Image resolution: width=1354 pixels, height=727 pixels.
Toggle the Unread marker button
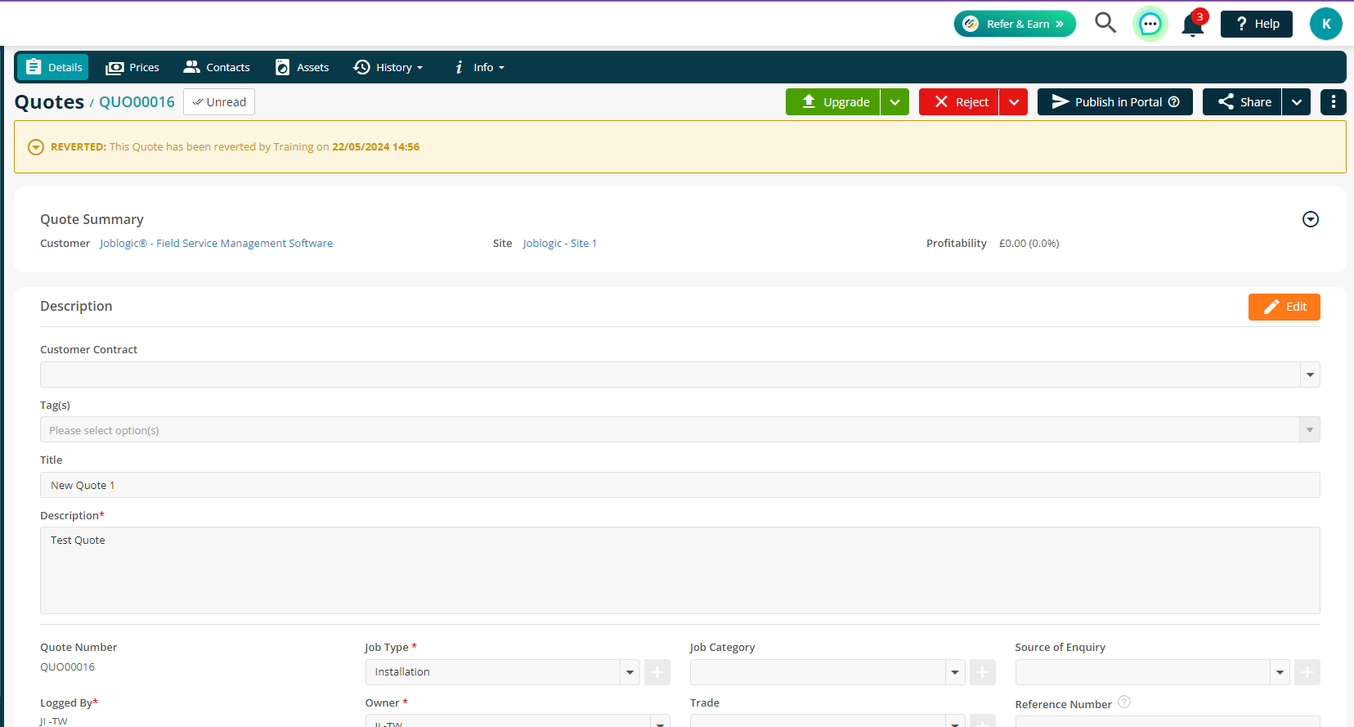(219, 102)
